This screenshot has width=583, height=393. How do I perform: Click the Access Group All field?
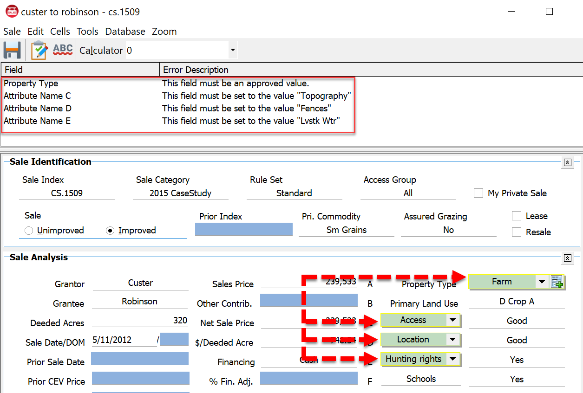click(x=408, y=193)
